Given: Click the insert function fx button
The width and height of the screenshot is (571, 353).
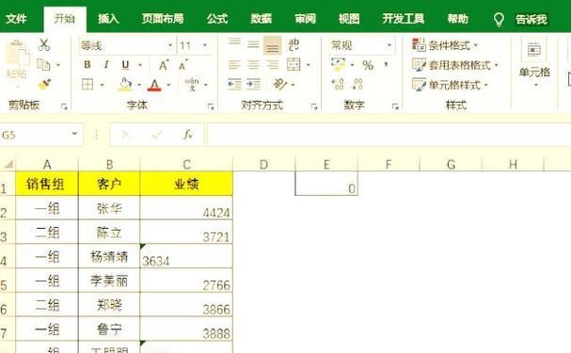Looking at the screenshot, I should pos(187,135).
